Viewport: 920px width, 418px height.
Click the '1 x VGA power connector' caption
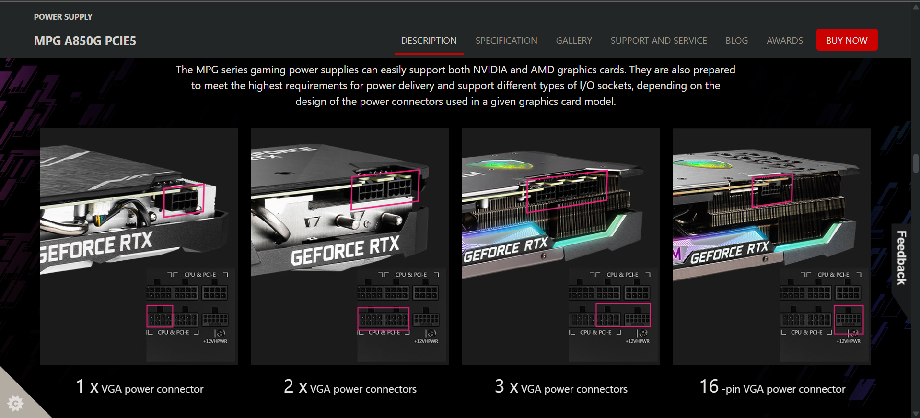pyautogui.click(x=140, y=387)
